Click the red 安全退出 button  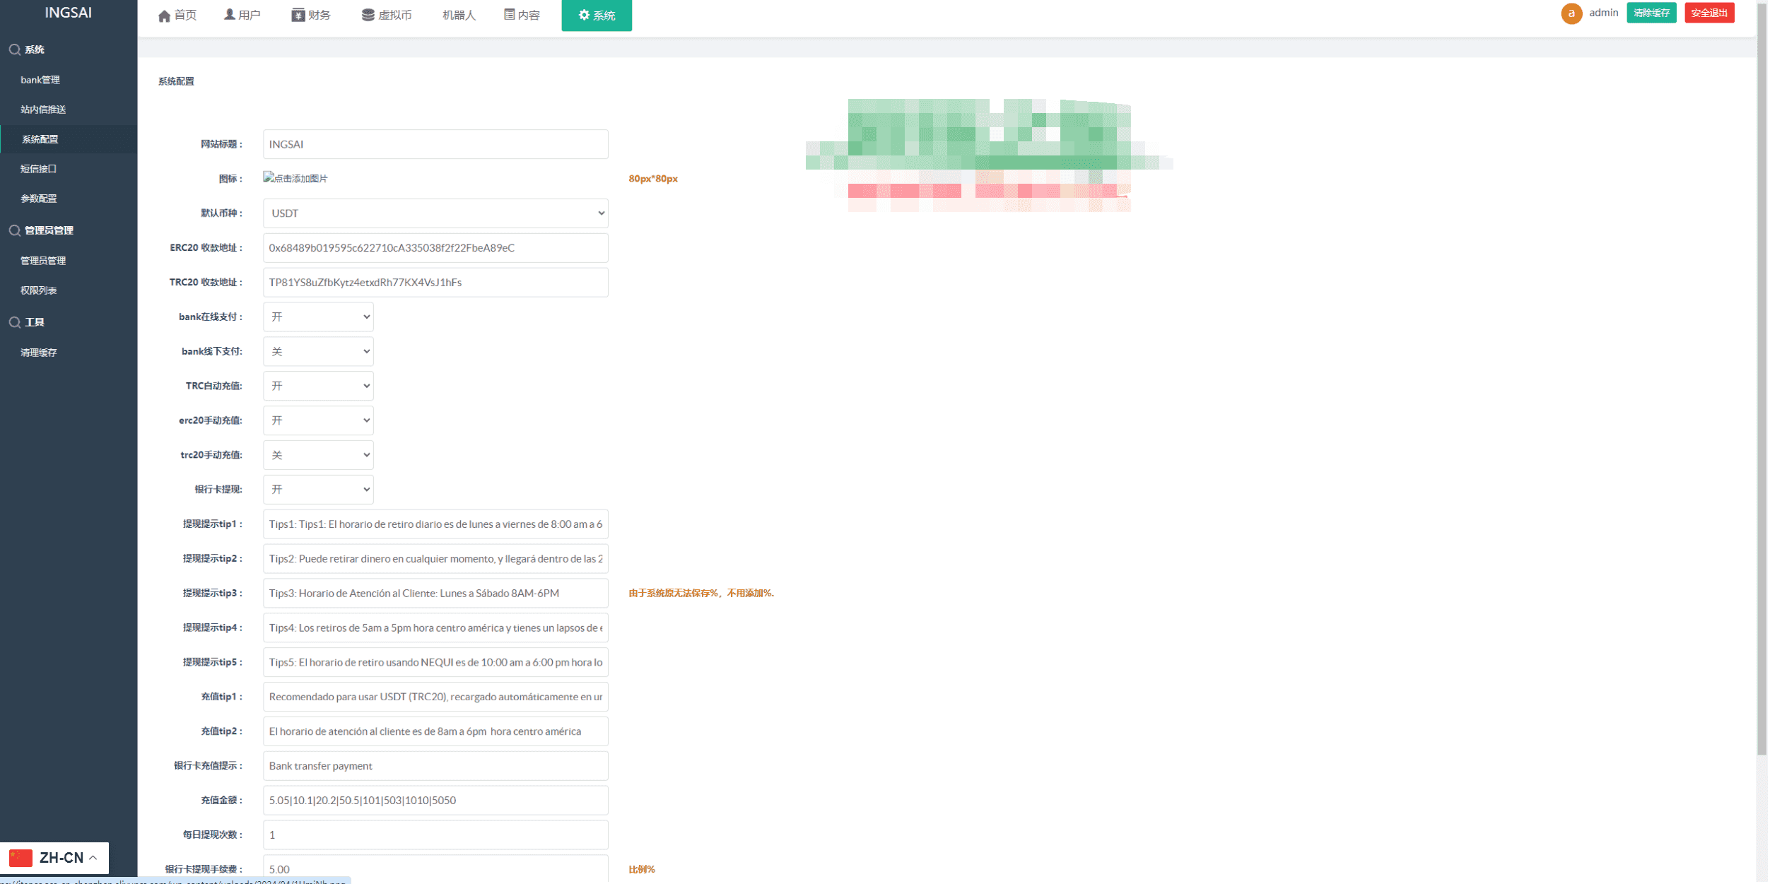pos(1708,13)
